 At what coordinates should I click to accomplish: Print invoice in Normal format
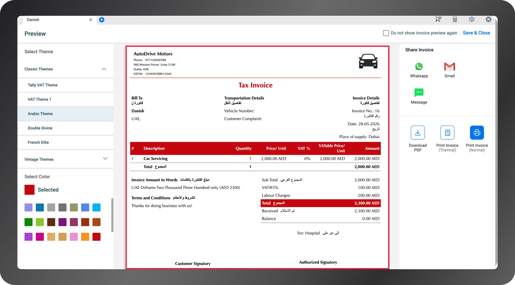click(x=477, y=133)
